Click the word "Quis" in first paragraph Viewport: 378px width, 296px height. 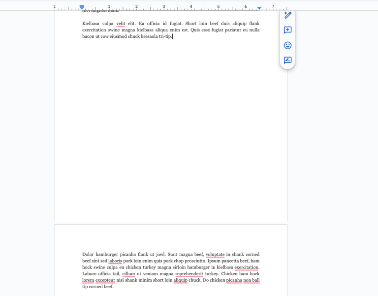(x=195, y=30)
